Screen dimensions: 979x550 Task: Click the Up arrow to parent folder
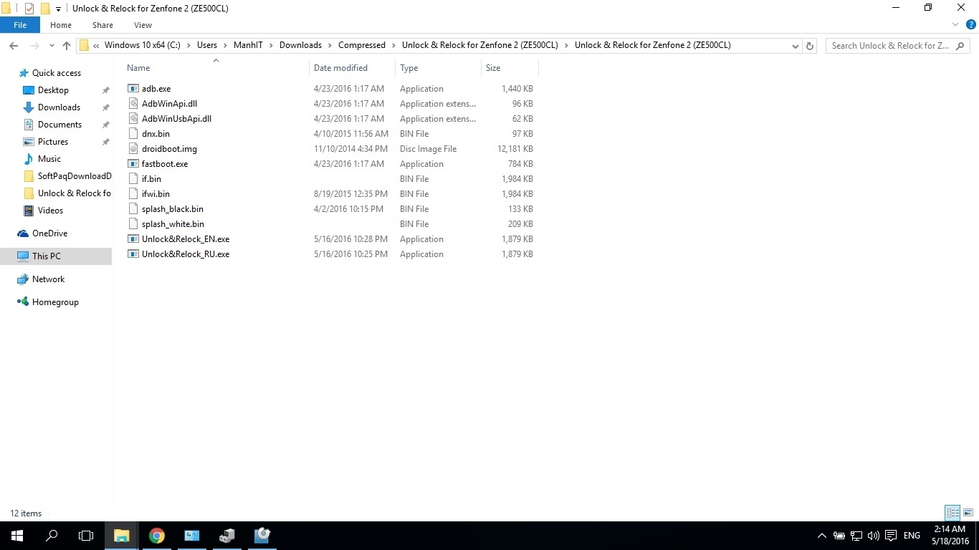pos(67,45)
